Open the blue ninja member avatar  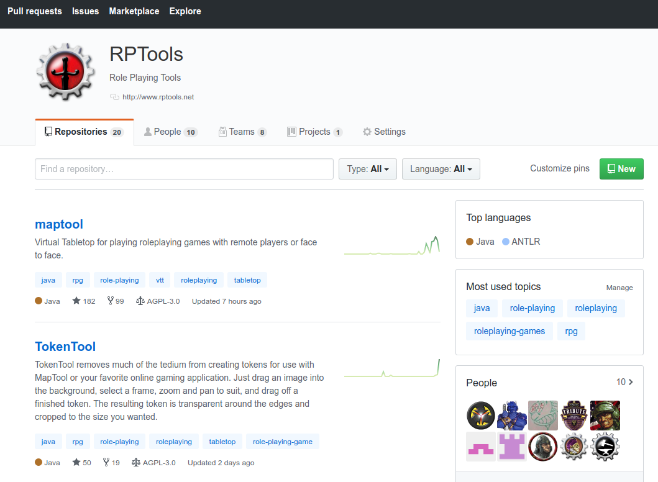(512, 416)
